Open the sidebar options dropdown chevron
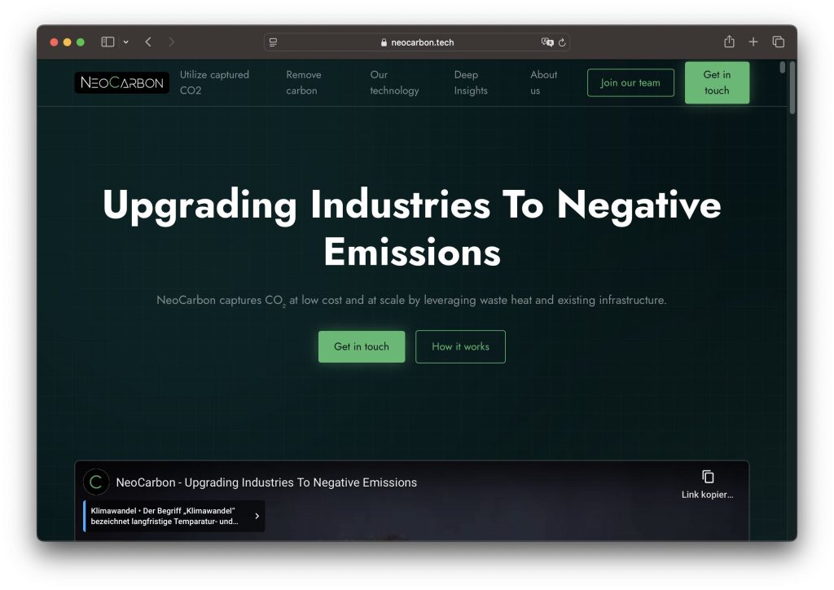 (x=126, y=42)
